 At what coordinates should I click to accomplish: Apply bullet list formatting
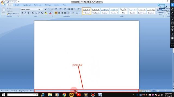(x=56, y=9)
